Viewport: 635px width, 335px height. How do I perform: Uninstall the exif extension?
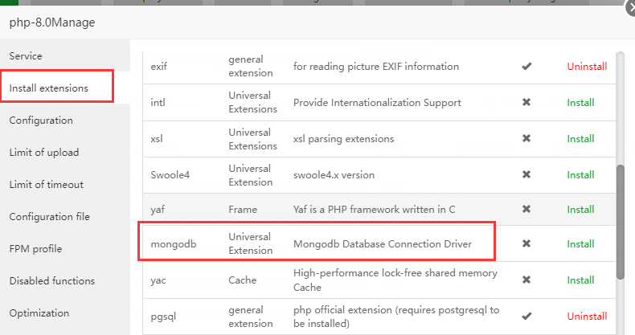pos(587,67)
